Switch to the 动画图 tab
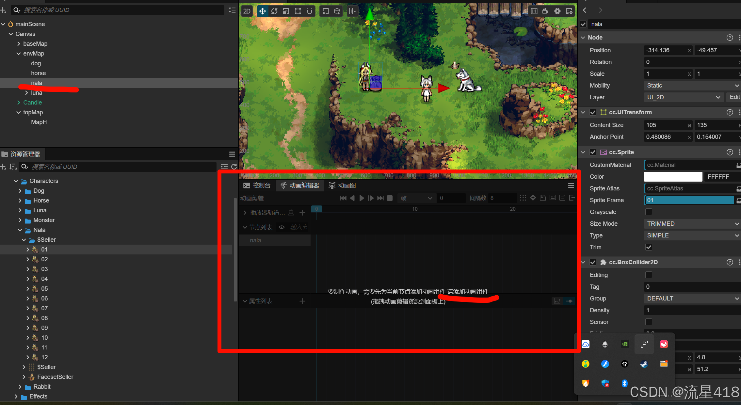Image resolution: width=741 pixels, height=405 pixels. tap(342, 186)
